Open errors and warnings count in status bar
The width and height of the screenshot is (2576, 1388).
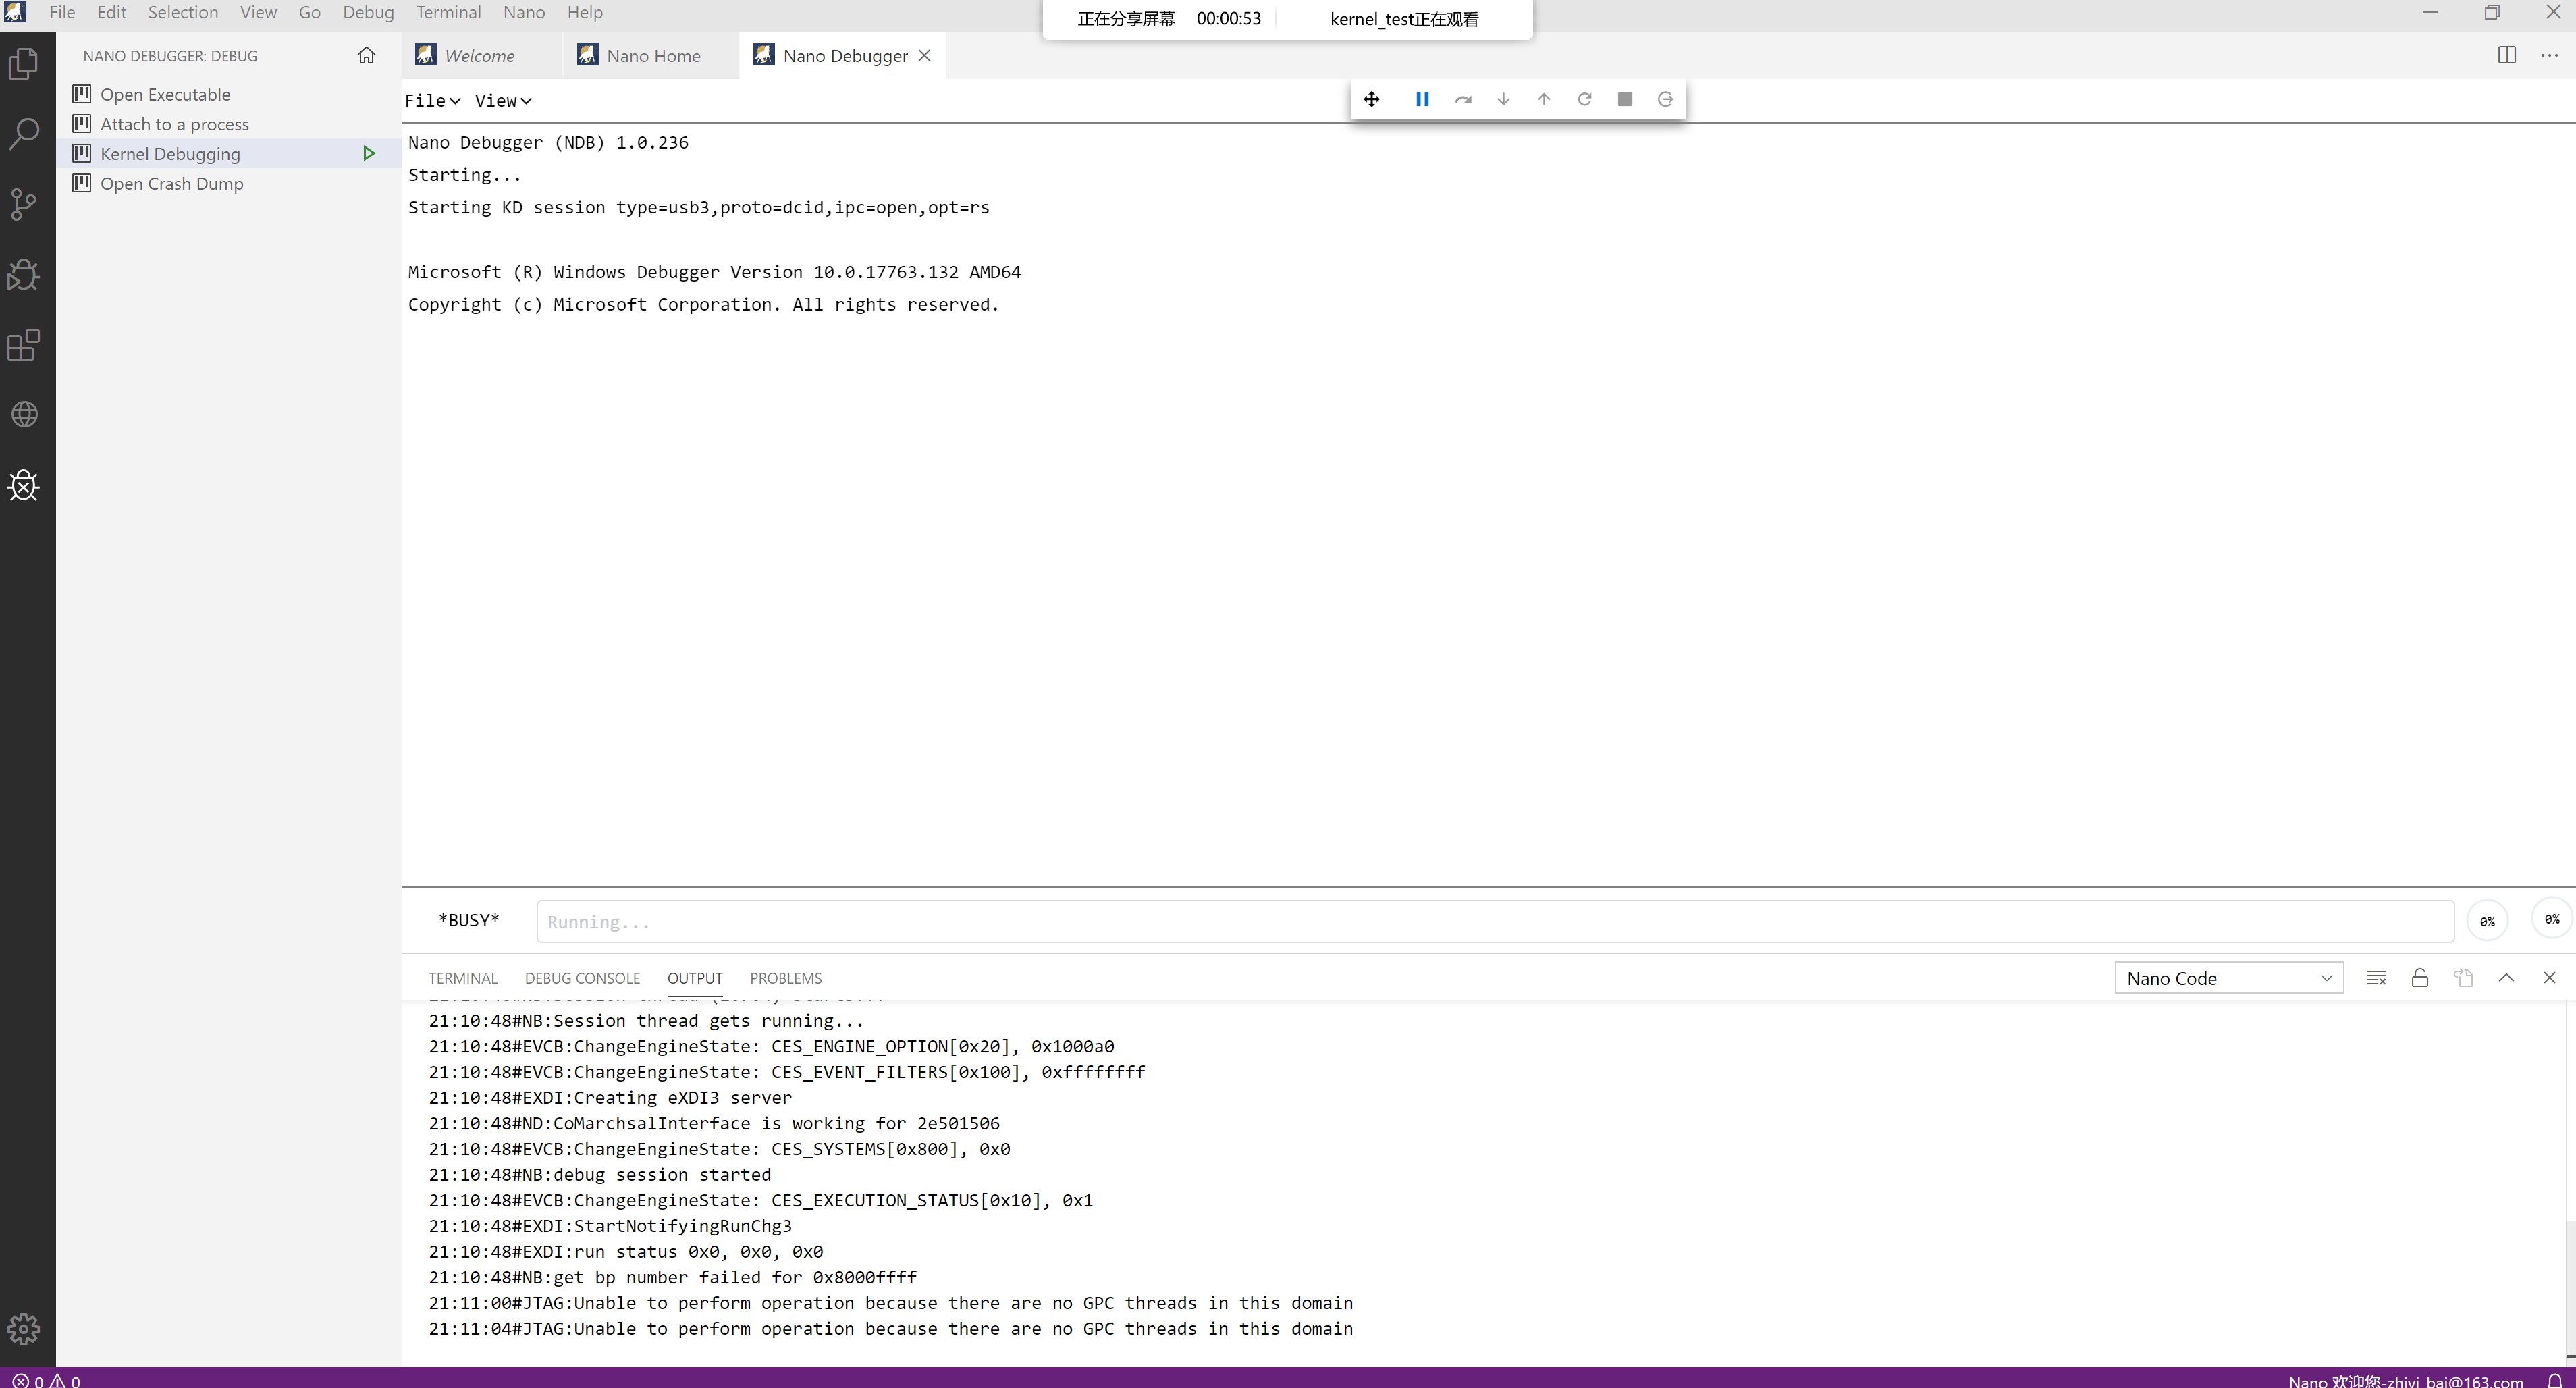coord(46,1381)
